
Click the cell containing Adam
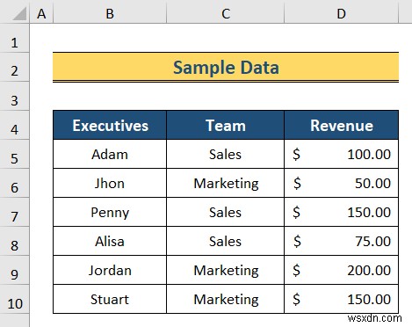pos(110,154)
